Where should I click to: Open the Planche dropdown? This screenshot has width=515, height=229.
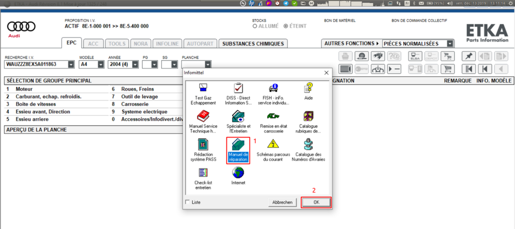coord(207,64)
